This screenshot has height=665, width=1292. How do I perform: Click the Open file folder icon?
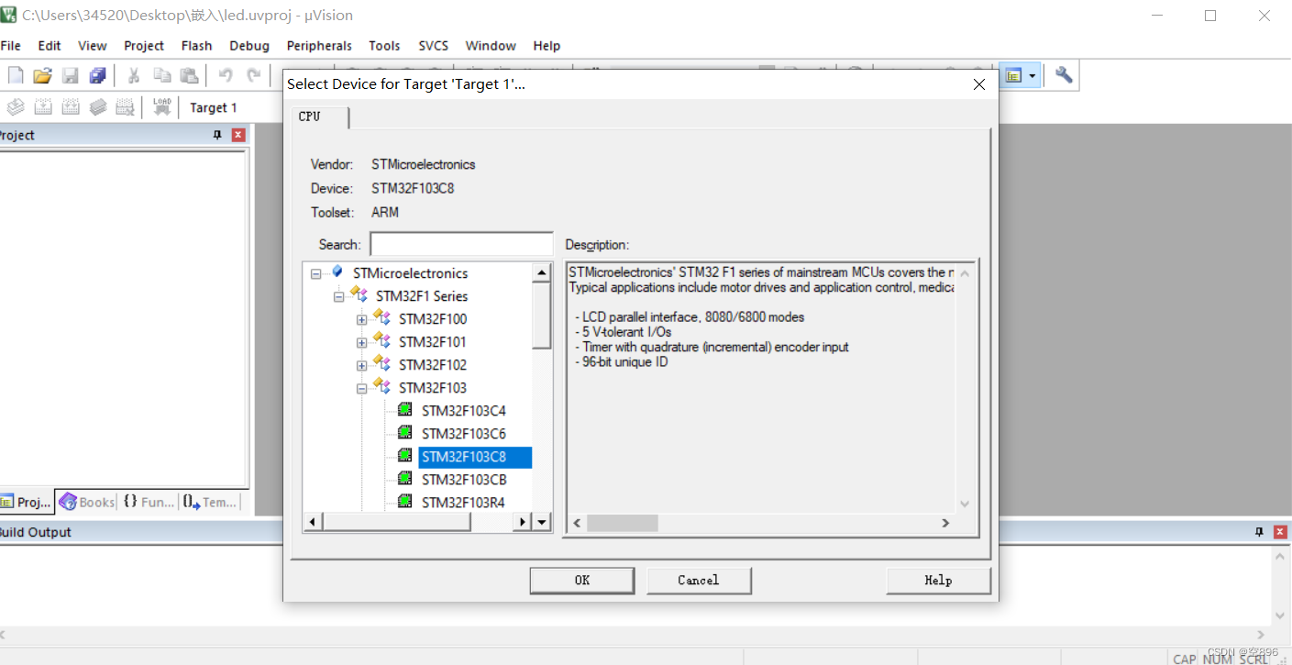pyautogui.click(x=42, y=75)
